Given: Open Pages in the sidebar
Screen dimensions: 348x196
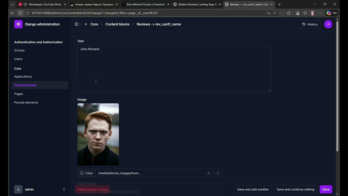Looking at the screenshot, I should pyautogui.click(x=18, y=94).
